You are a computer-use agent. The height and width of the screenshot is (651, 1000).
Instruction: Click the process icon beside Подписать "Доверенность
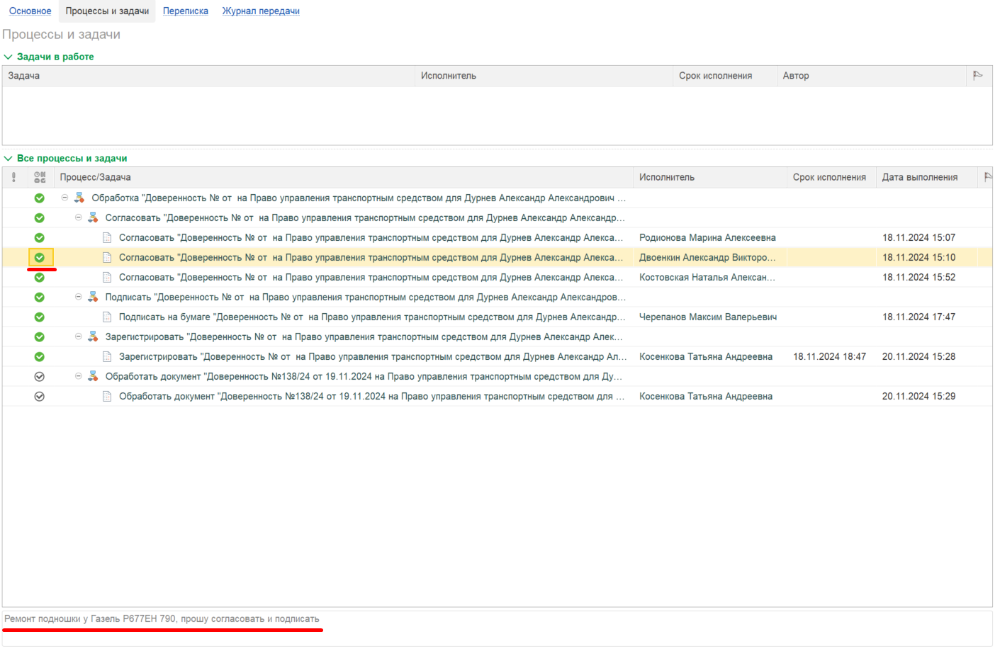(93, 297)
